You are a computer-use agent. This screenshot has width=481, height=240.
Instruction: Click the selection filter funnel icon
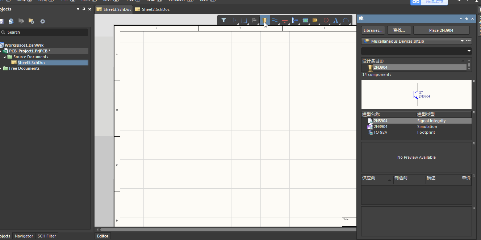point(223,20)
